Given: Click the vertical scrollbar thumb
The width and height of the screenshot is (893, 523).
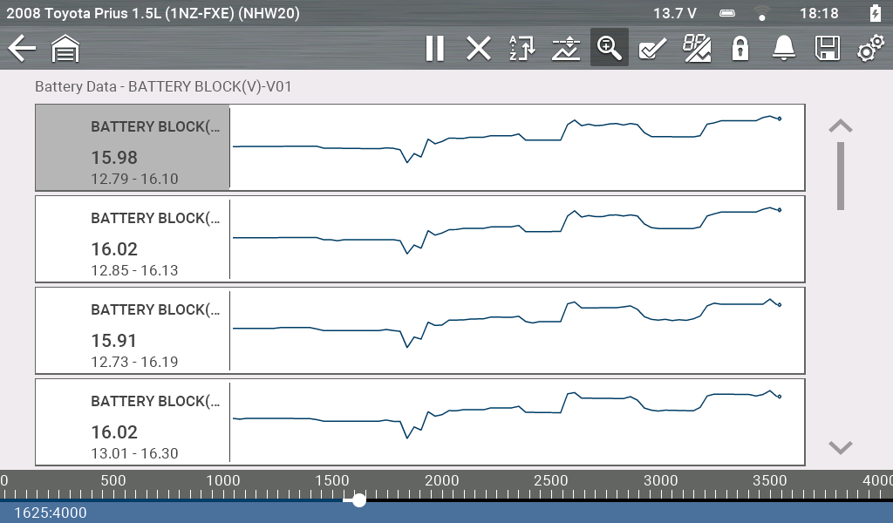Looking at the screenshot, I should tap(841, 175).
